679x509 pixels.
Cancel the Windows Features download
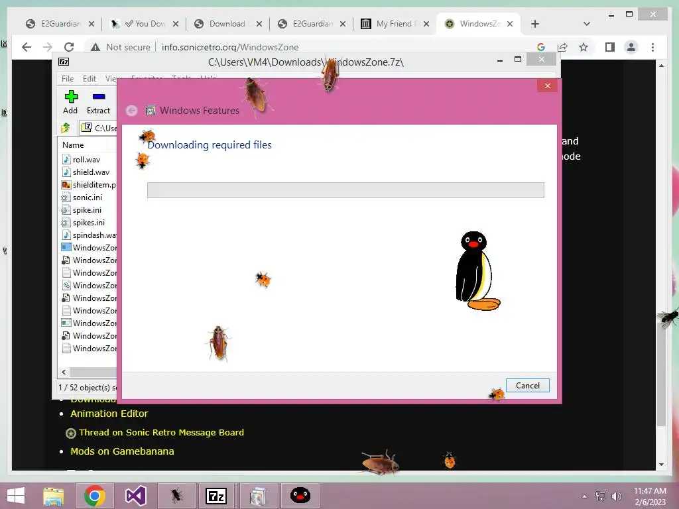(527, 385)
